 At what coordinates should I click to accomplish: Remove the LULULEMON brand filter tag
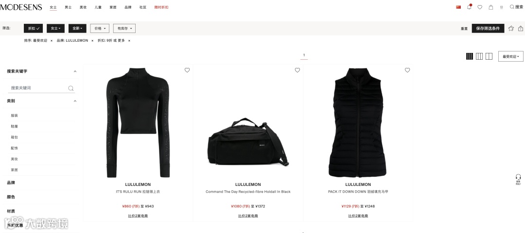point(92,41)
